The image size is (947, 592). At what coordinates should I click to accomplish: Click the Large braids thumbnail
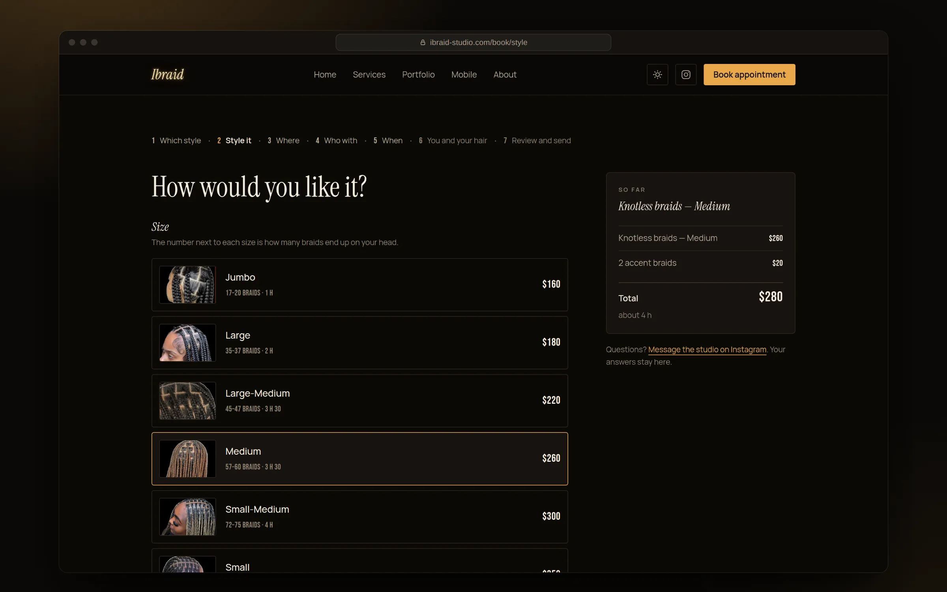pos(187,343)
